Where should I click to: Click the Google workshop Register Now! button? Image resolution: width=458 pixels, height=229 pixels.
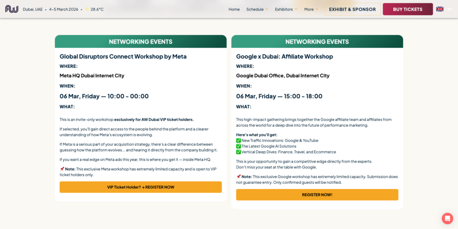click(317, 195)
